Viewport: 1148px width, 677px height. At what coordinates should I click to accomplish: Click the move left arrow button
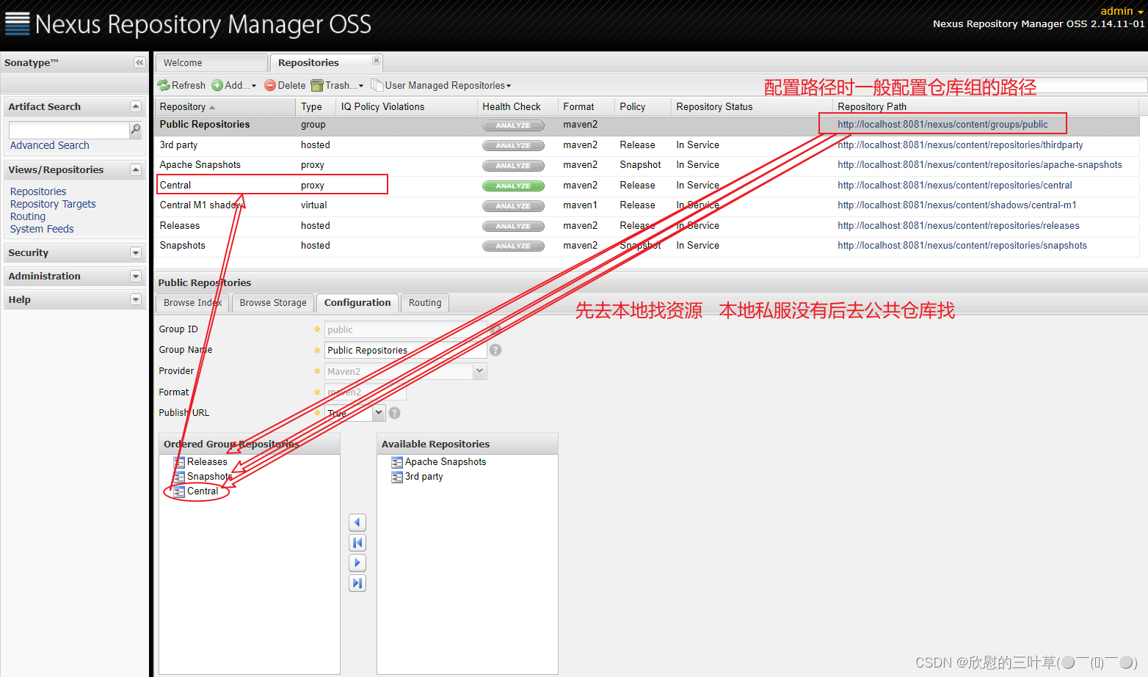(x=357, y=522)
